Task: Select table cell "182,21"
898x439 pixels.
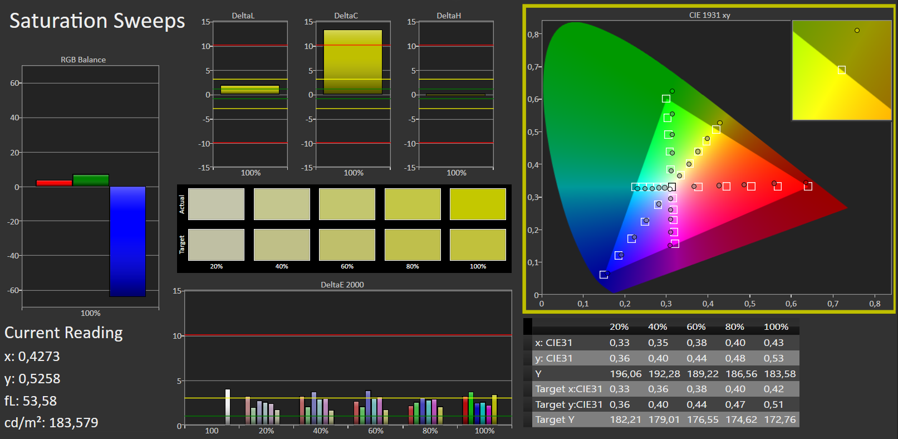Action: 626,420
